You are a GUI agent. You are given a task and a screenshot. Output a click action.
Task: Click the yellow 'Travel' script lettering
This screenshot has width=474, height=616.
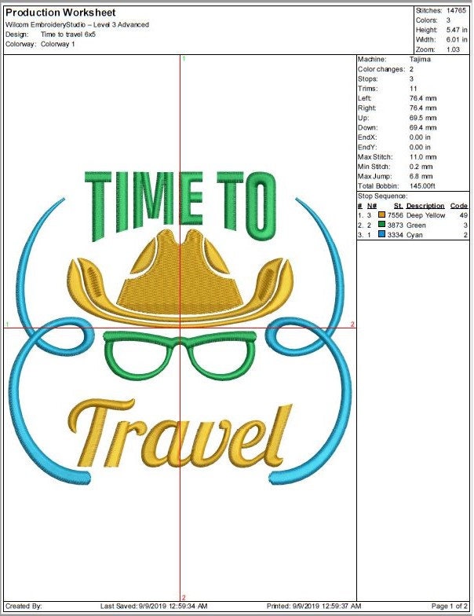(x=180, y=433)
